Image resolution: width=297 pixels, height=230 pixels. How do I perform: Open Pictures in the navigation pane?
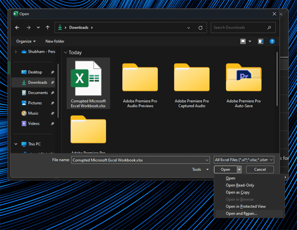click(31, 103)
